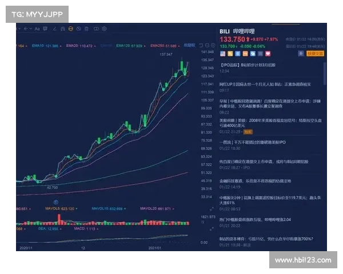
Task: Open the 传百度 港交所上市 news headline
Action: tap(264, 162)
